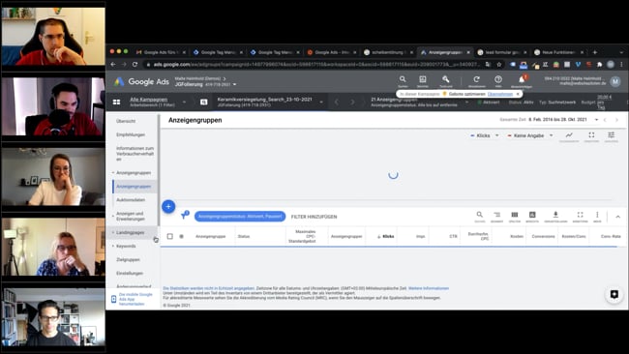Expand the chart with its fullscreen icon
Viewport: 629px width, 354px height.
(591, 135)
